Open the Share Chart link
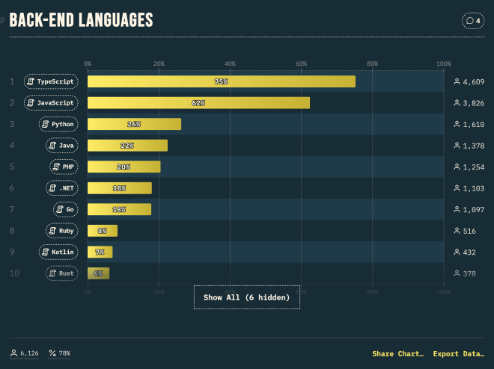494x369 pixels. (398, 353)
